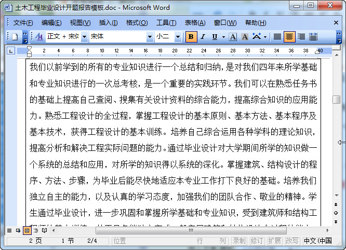Click the New Blank Document icon
Image resolution: width=346 pixels, height=250 pixels.
15,36
